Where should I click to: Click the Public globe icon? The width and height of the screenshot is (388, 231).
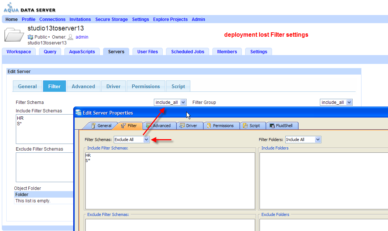pyautogui.click(x=31, y=37)
